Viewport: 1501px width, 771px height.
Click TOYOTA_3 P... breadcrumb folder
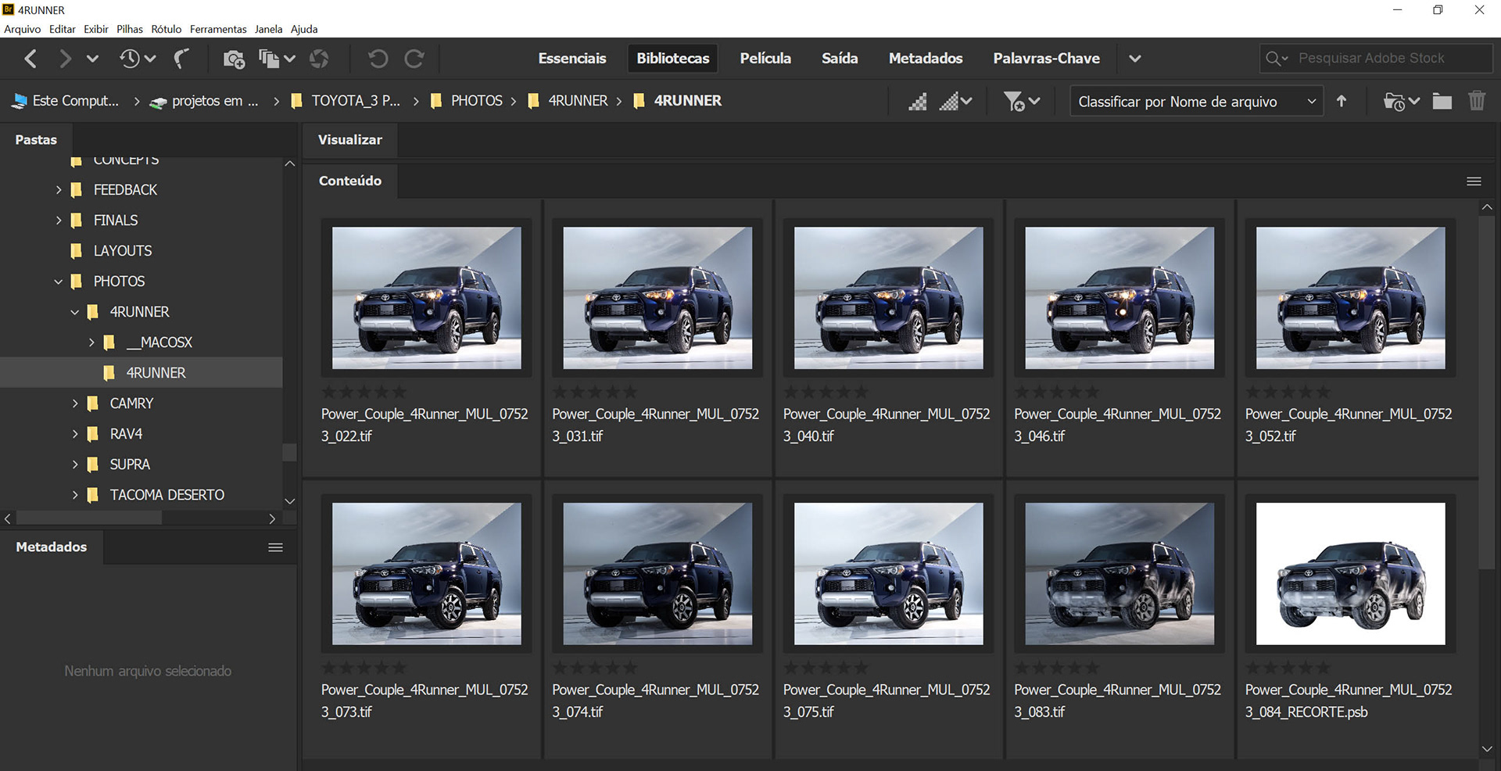(x=356, y=101)
